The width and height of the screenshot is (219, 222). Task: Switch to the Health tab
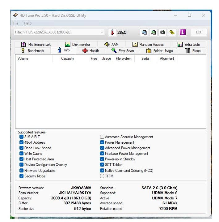coord(91,51)
